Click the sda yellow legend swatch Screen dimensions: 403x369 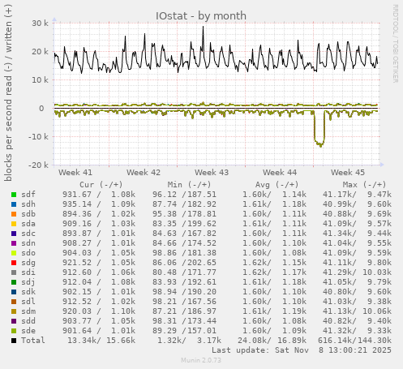click(x=14, y=224)
